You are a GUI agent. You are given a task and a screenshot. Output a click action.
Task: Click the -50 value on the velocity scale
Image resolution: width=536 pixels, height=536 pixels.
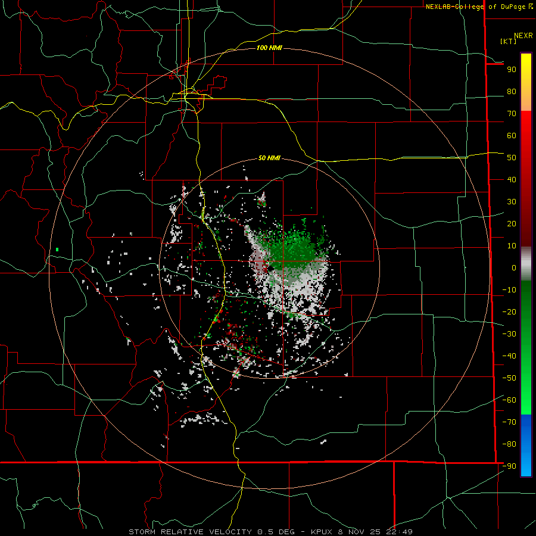click(509, 378)
